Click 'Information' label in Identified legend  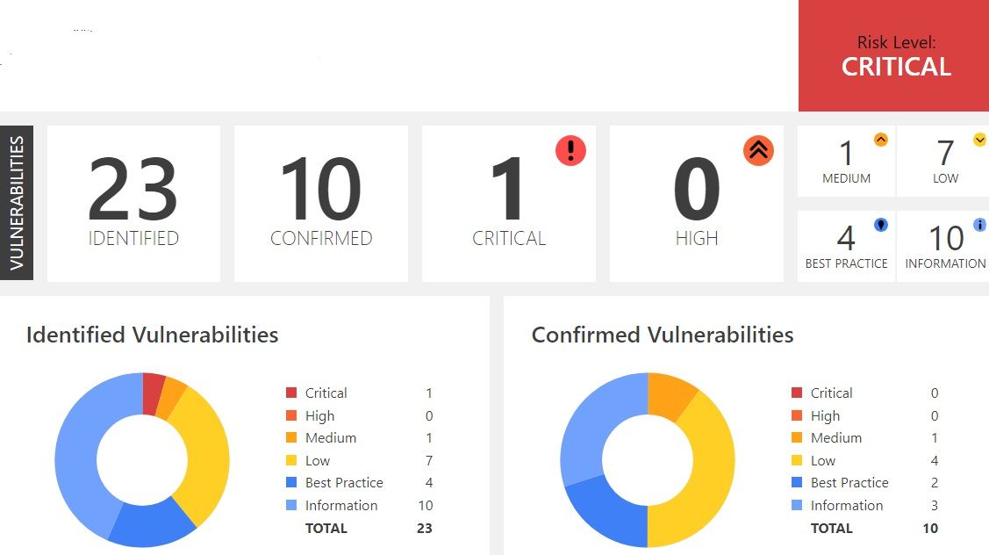point(341,505)
